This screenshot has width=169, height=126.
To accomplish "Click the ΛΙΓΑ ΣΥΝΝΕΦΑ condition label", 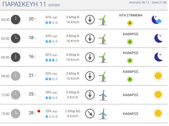I will pos(131,15).
